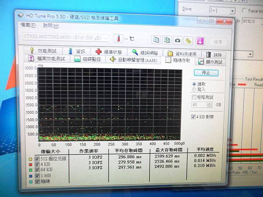Click the 8192.0 field in background window
263x197 pixels.
[252, 21]
